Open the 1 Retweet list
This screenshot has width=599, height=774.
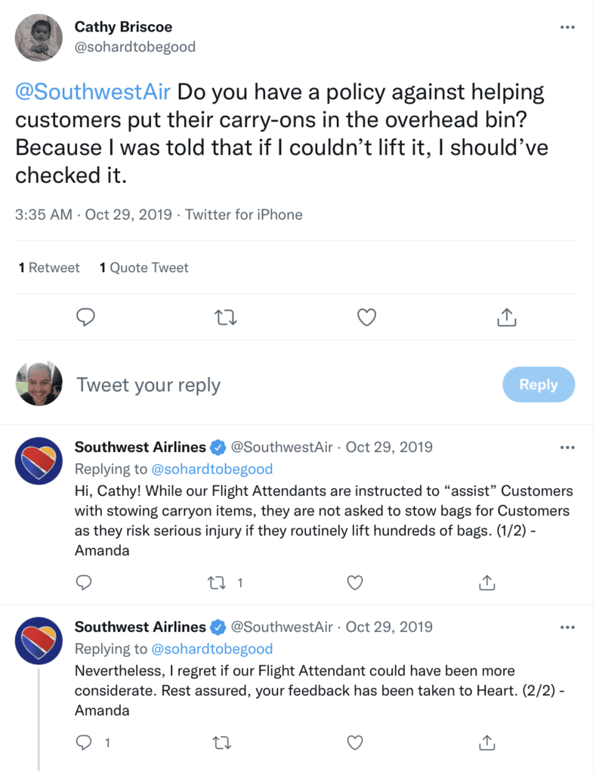(49, 268)
